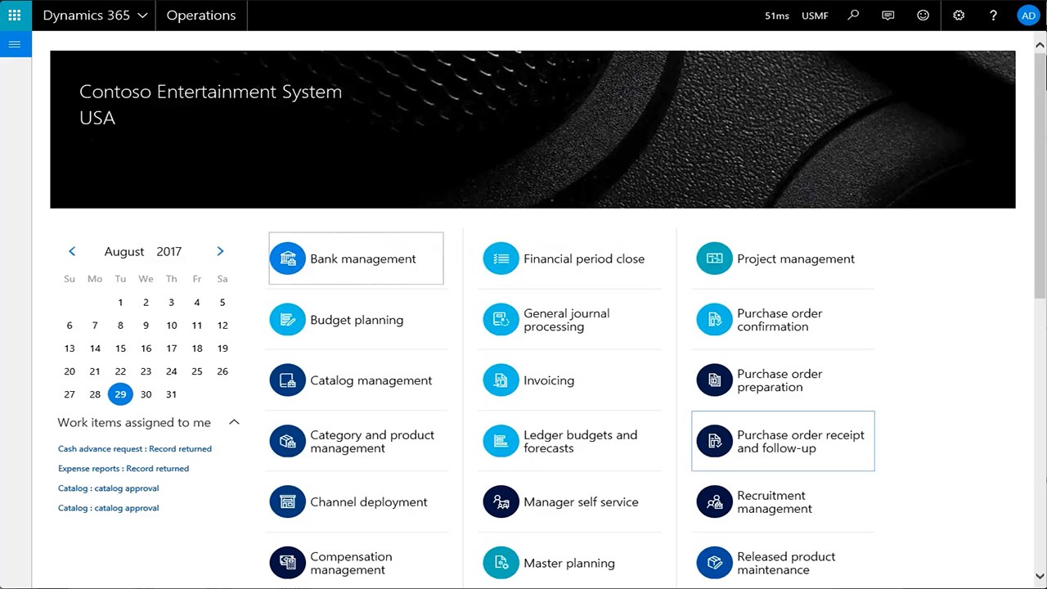Open the Operations header item
This screenshot has width=1047, height=589.
tap(201, 16)
